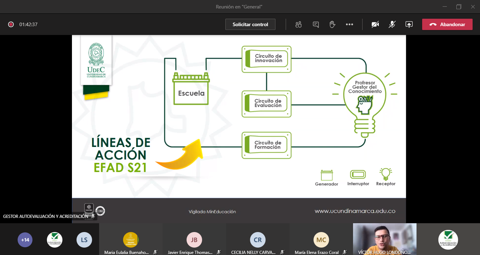This screenshot has width=480, height=255.
Task: Select María Elena Erazo Coral MC avatar
Action: 321,240
